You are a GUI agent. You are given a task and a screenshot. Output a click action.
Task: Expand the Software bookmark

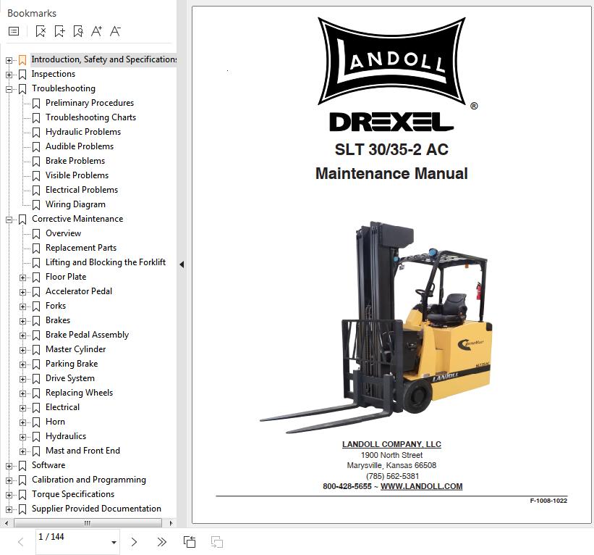click(9, 466)
